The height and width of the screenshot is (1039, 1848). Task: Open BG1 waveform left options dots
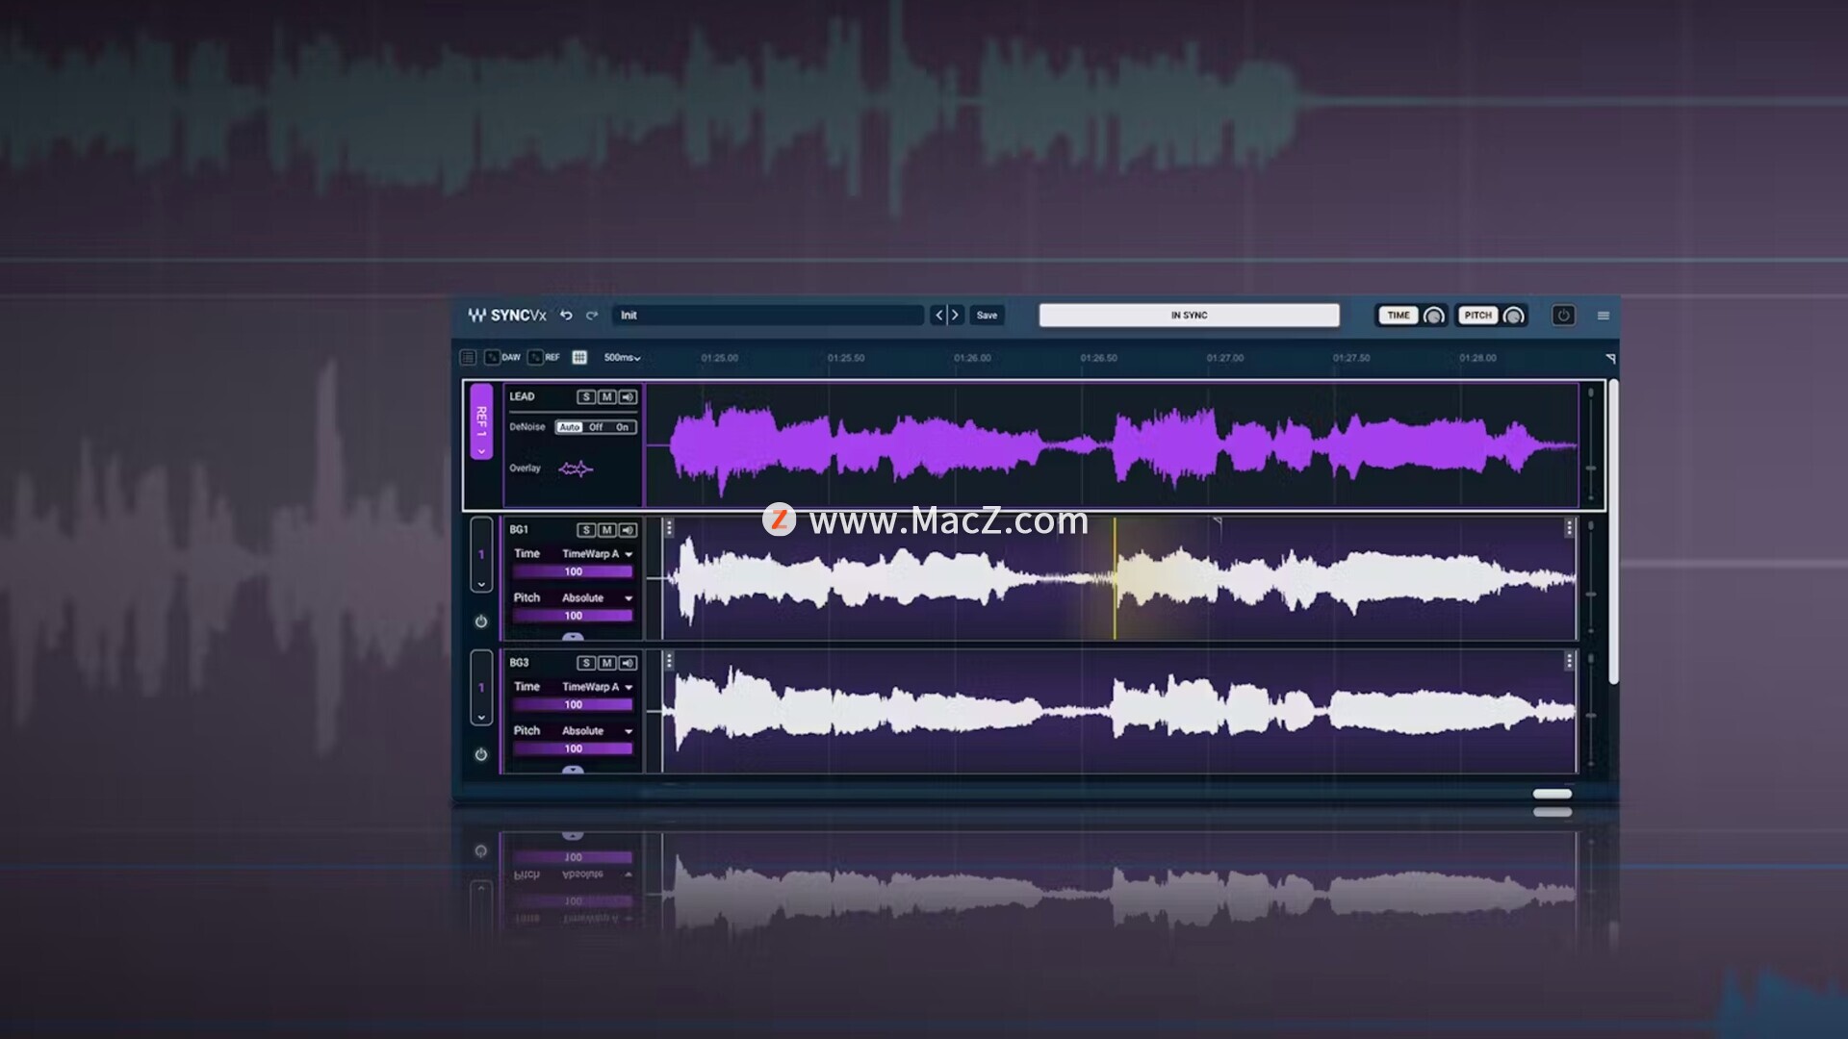click(669, 527)
